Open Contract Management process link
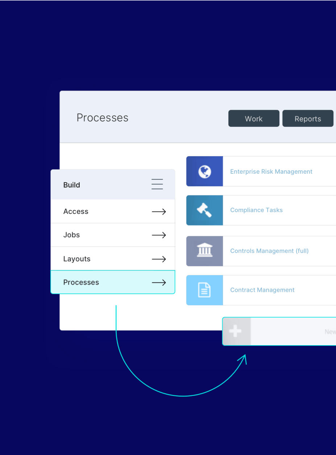The image size is (336, 455). click(262, 290)
